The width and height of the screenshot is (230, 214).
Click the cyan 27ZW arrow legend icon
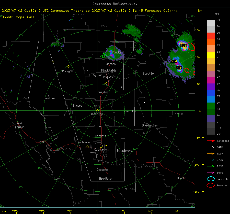click(211, 160)
